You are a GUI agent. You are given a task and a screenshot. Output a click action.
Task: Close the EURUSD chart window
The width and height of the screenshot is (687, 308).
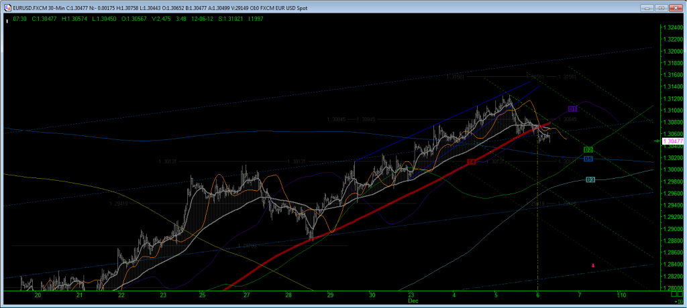(x=676, y=8)
